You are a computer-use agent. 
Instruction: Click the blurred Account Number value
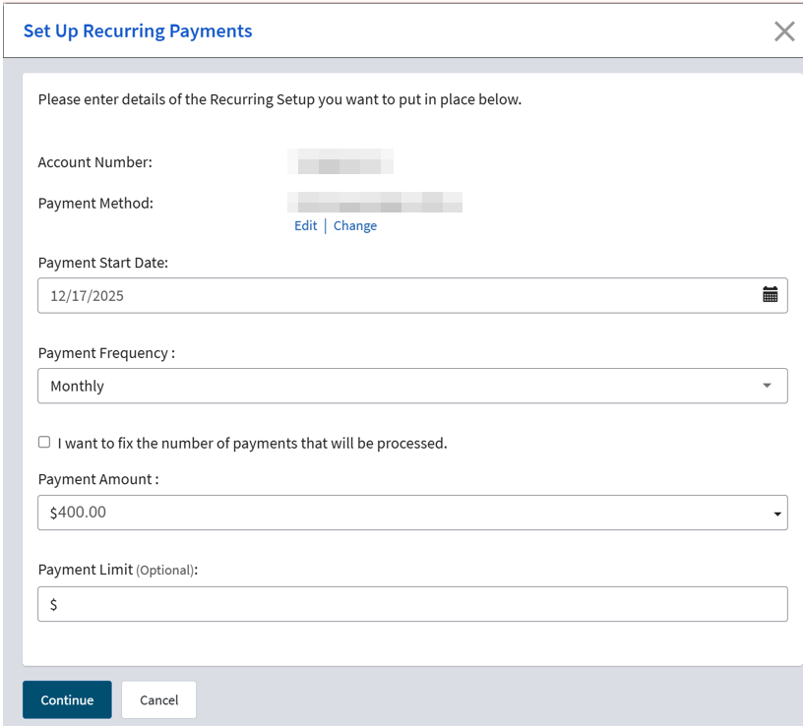click(x=340, y=162)
